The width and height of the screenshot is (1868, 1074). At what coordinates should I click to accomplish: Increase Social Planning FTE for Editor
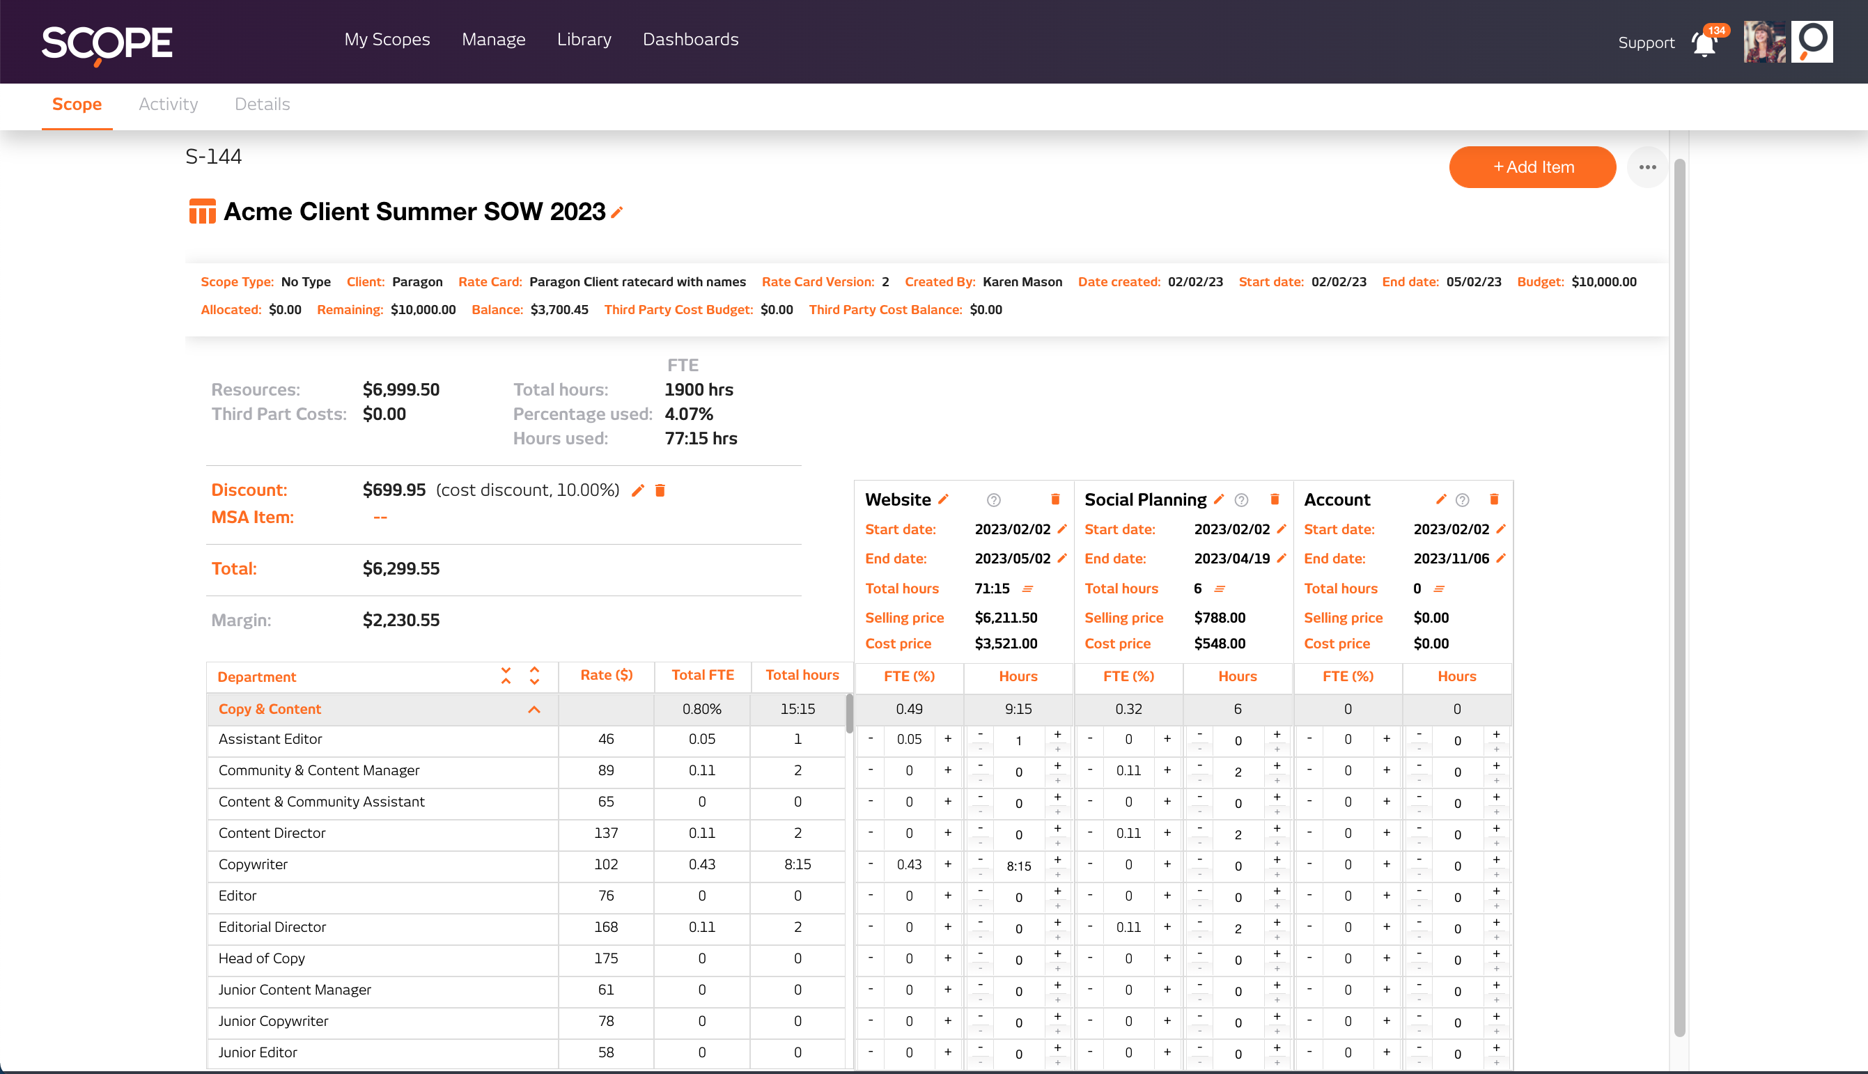click(1167, 896)
